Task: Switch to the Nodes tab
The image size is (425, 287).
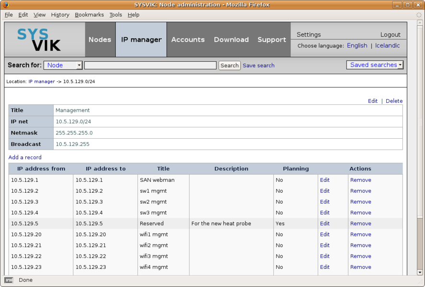Action: (100, 40)
